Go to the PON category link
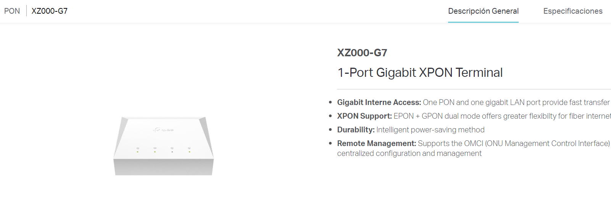This screenshot has width=611, height=213. (x=12, y=11)
